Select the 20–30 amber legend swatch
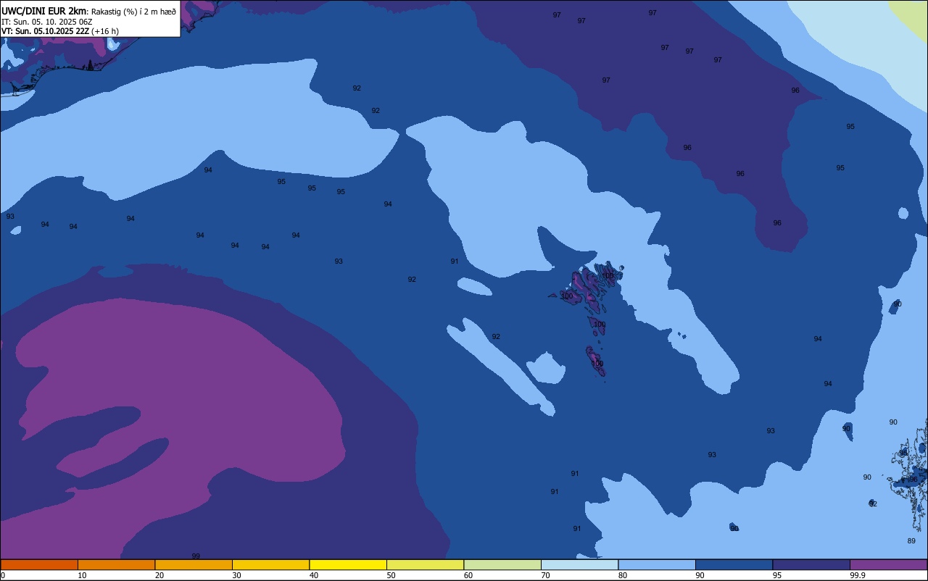928x581 pixels. (x=194, y=564)
